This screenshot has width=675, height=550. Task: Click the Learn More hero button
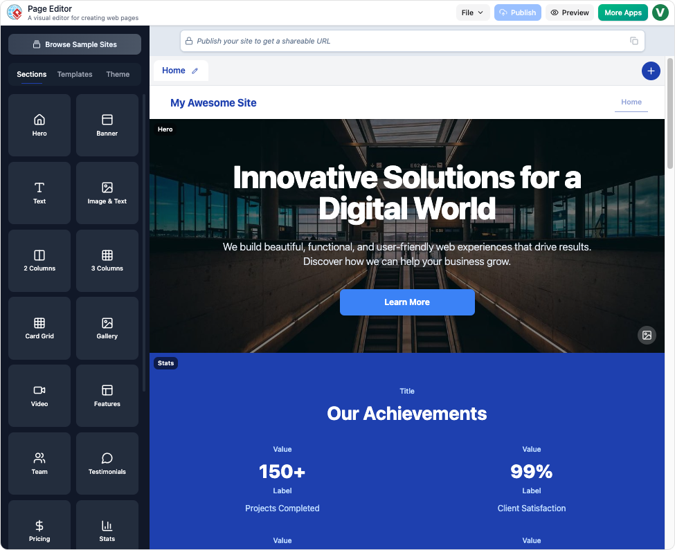pyautogui.click(x=407, y=302)
